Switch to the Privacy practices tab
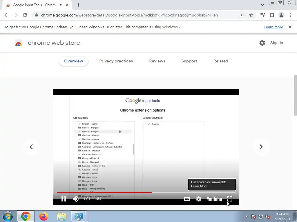The width and height of the screenshot is (297, 222). pyautogui.click(x=116, y=61)
